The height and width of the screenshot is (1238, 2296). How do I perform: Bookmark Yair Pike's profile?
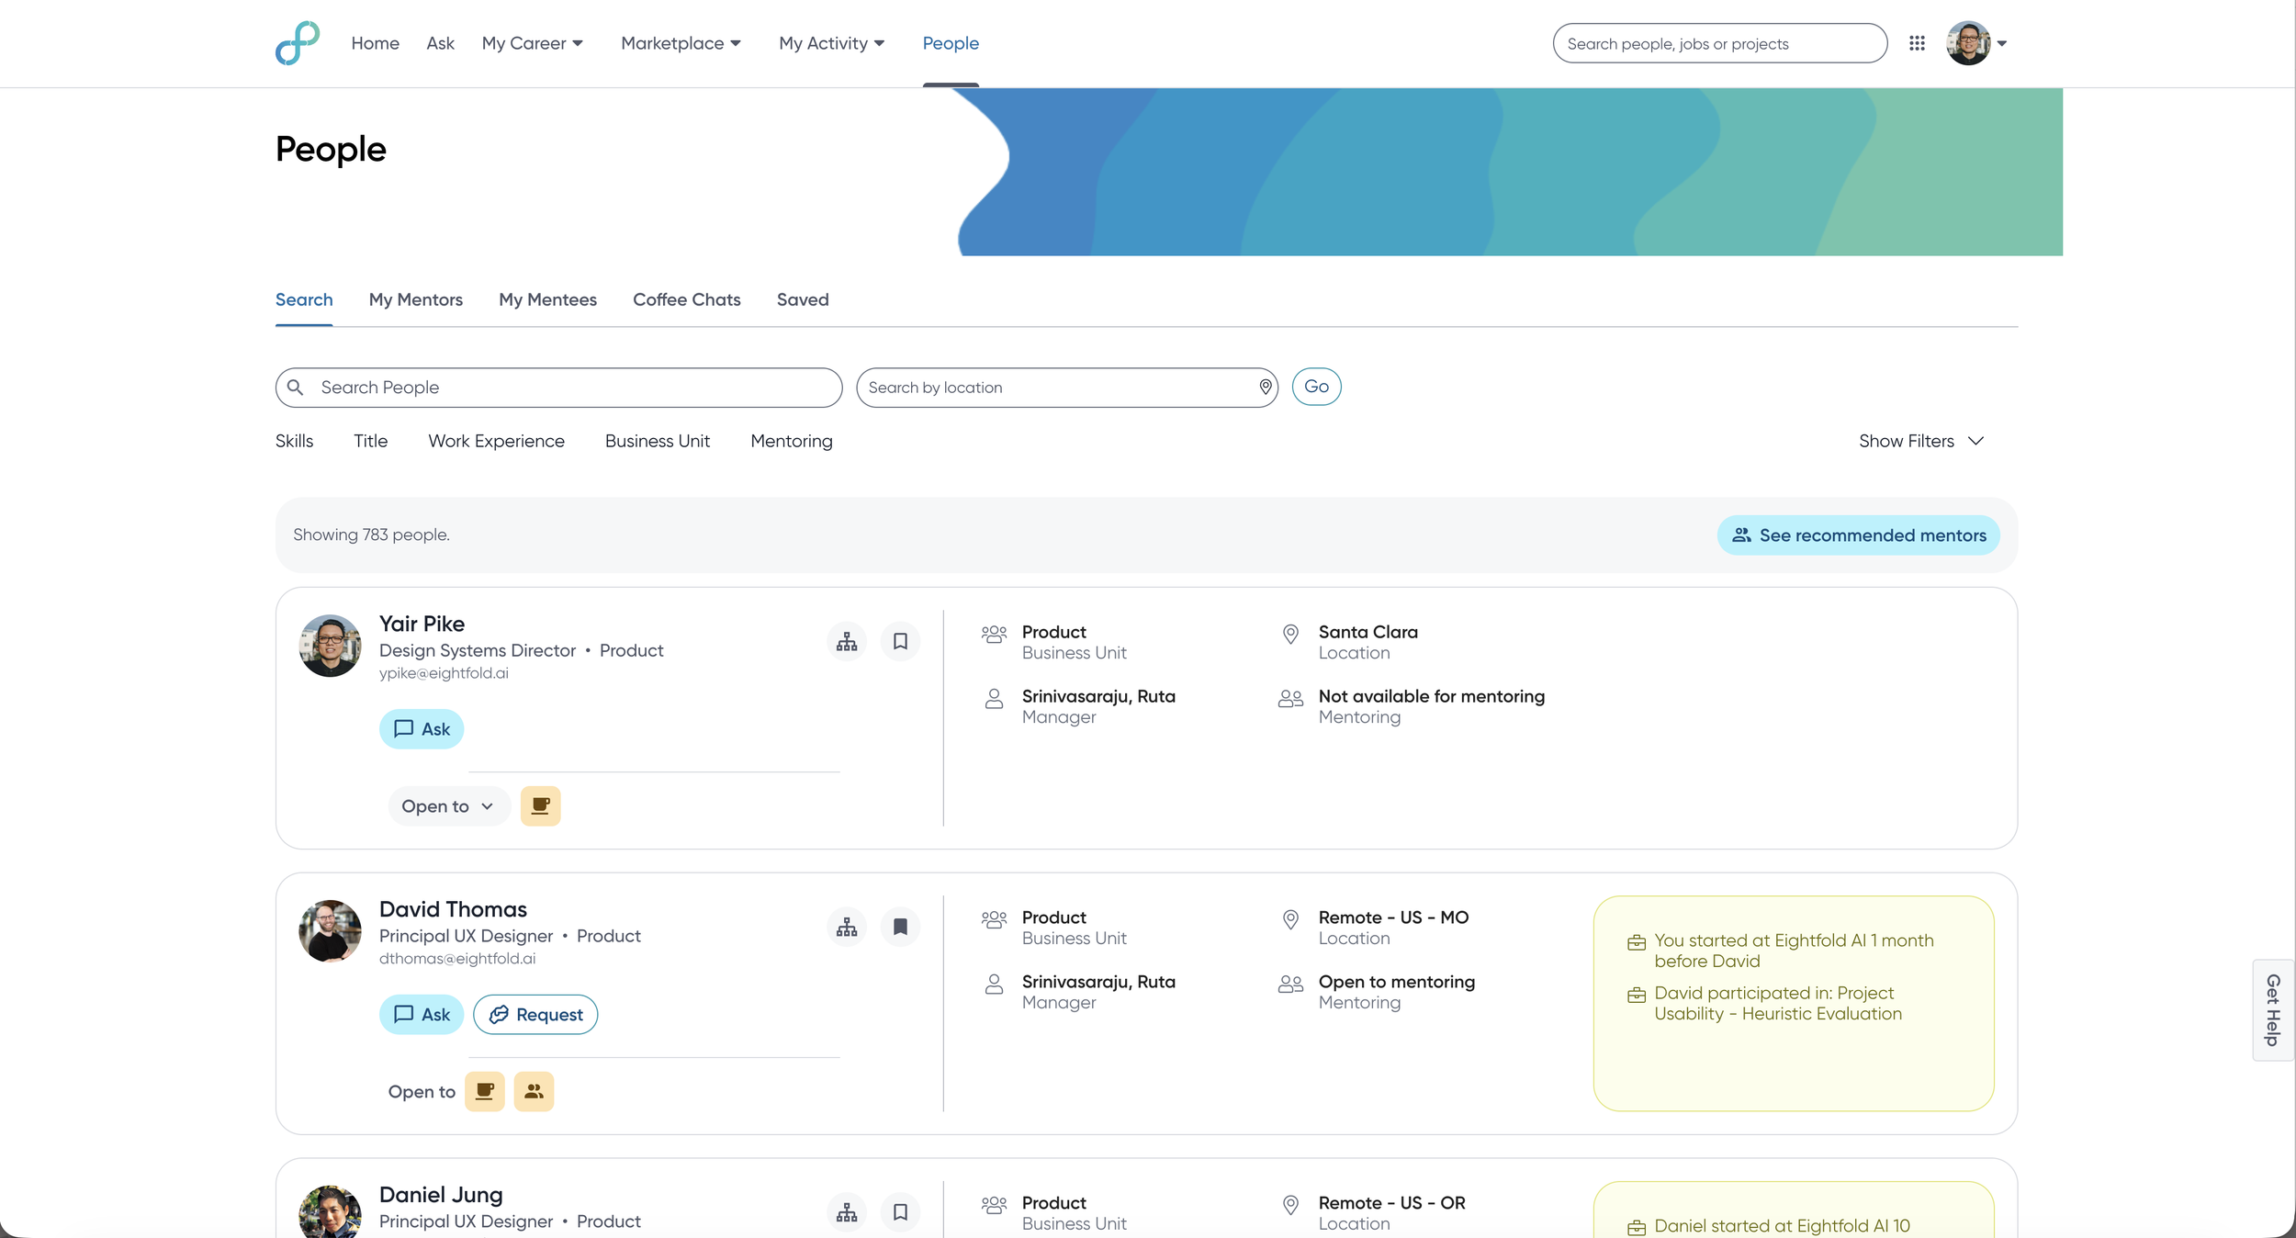coord(900,642)
